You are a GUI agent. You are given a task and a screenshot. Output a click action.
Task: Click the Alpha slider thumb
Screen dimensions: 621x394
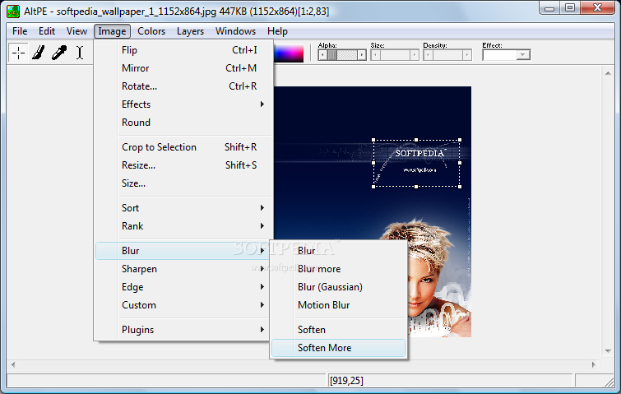point(332,54)
